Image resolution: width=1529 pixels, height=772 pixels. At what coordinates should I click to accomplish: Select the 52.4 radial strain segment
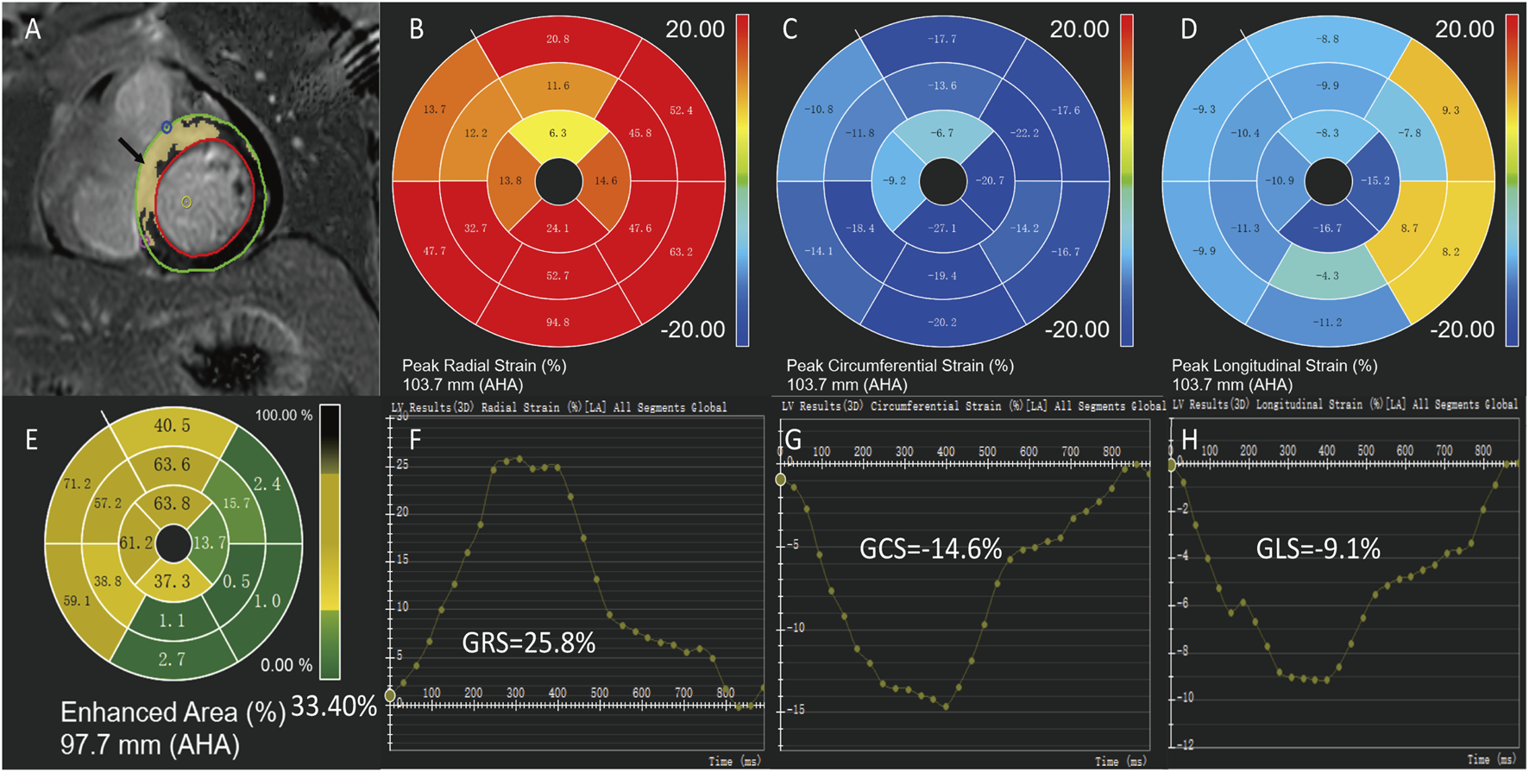click(683, 110)
